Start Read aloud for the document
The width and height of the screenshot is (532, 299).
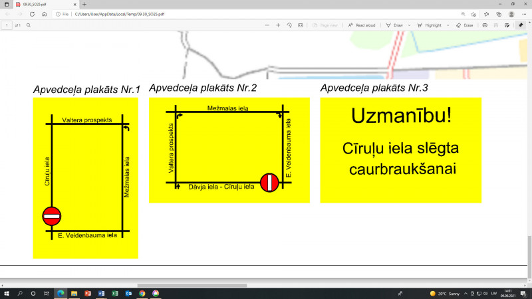coord(362,25)
